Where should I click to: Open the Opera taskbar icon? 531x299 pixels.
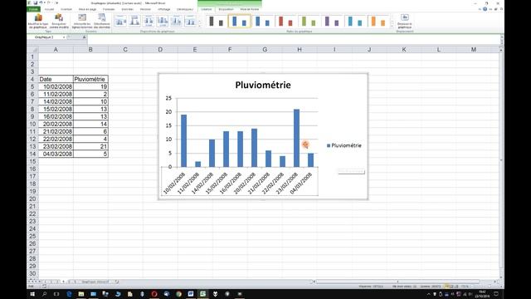(154, 294)
